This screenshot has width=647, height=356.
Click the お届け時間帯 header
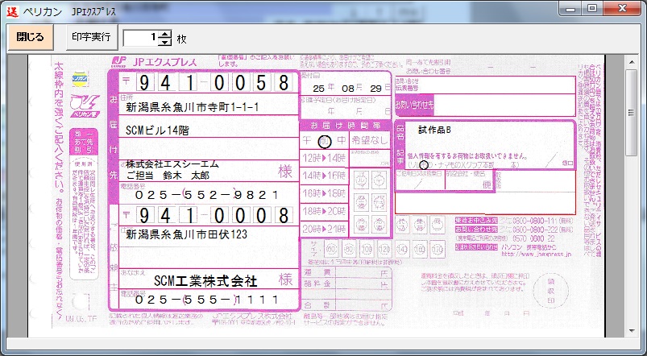[346, 126]
